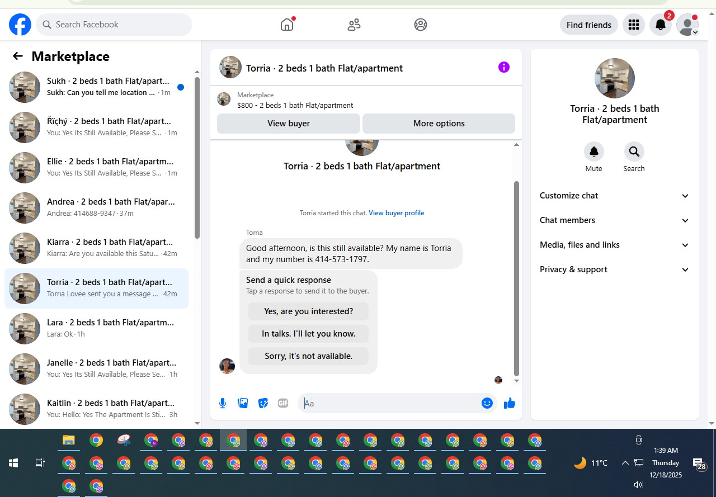Click the chat header listing thumbnail
Screen dimensions: 716x497
coord(230,67)
